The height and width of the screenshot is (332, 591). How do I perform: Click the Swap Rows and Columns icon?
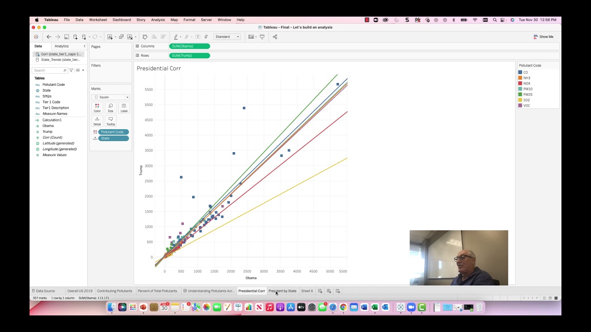click(x=145, y=37)
